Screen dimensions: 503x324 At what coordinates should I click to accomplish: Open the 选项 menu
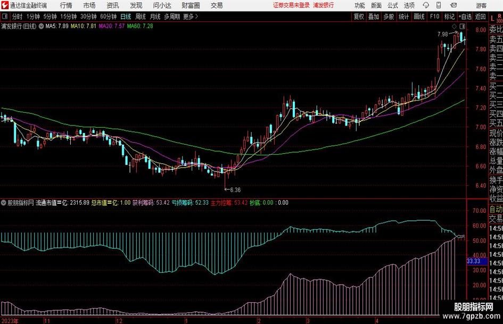pos(409,5)
